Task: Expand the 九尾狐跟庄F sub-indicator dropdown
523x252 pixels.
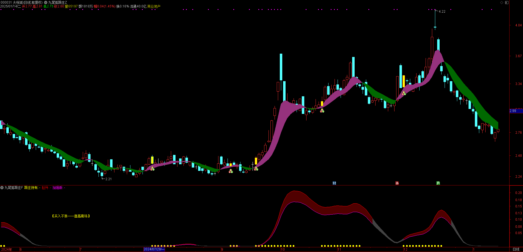Action: pyautogui.click(x=2, y=188)
